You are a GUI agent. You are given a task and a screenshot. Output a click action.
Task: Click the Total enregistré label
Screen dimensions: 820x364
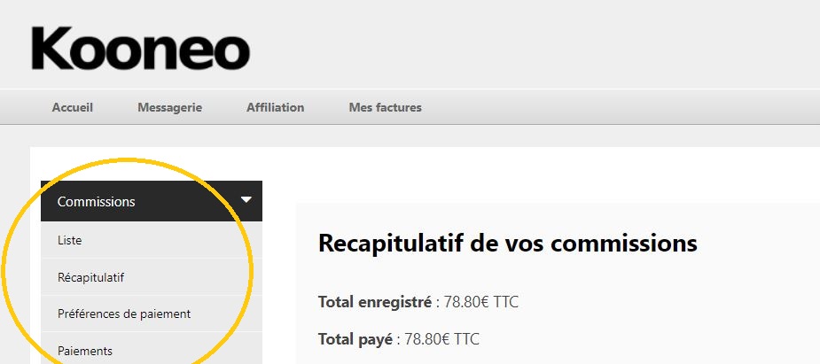tap(374, 302)
